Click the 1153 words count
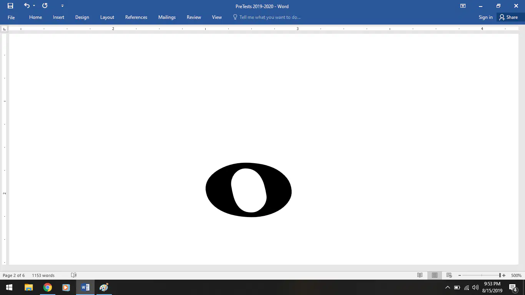The width and height of the screenshot is (525, 295). click(43, 275)
